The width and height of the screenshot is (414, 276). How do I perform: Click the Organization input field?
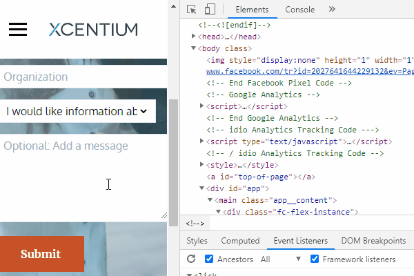coord(83,77)
